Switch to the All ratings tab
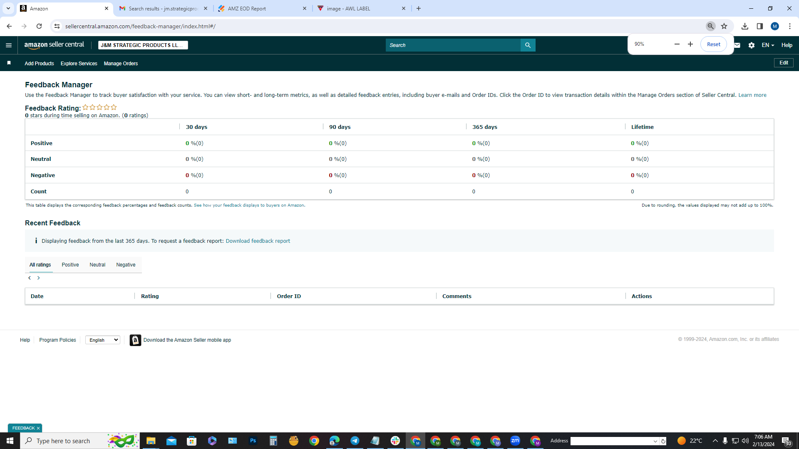The image size is (799, 449). click(40, 265)
